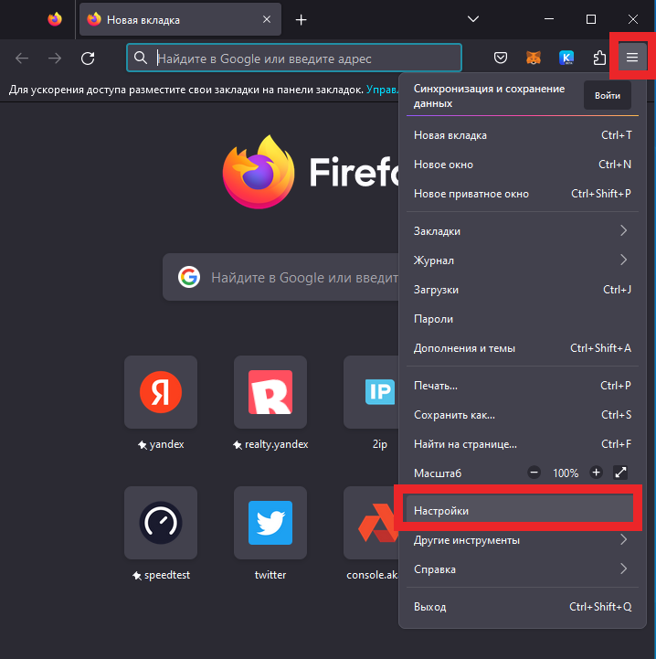
Task: Go back one page
Action: point(22,58)
